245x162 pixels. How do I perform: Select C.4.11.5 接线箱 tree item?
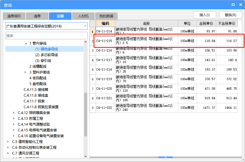click(36, 90)
